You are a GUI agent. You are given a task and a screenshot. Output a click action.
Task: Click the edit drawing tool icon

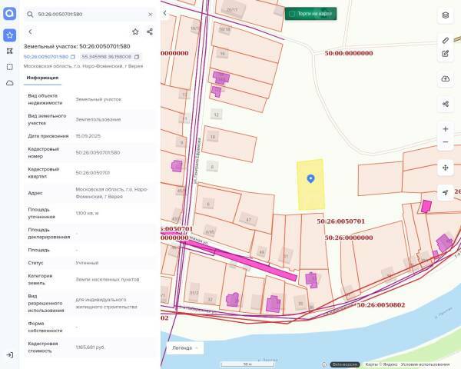pyautogui.click(x=446, y=53)
